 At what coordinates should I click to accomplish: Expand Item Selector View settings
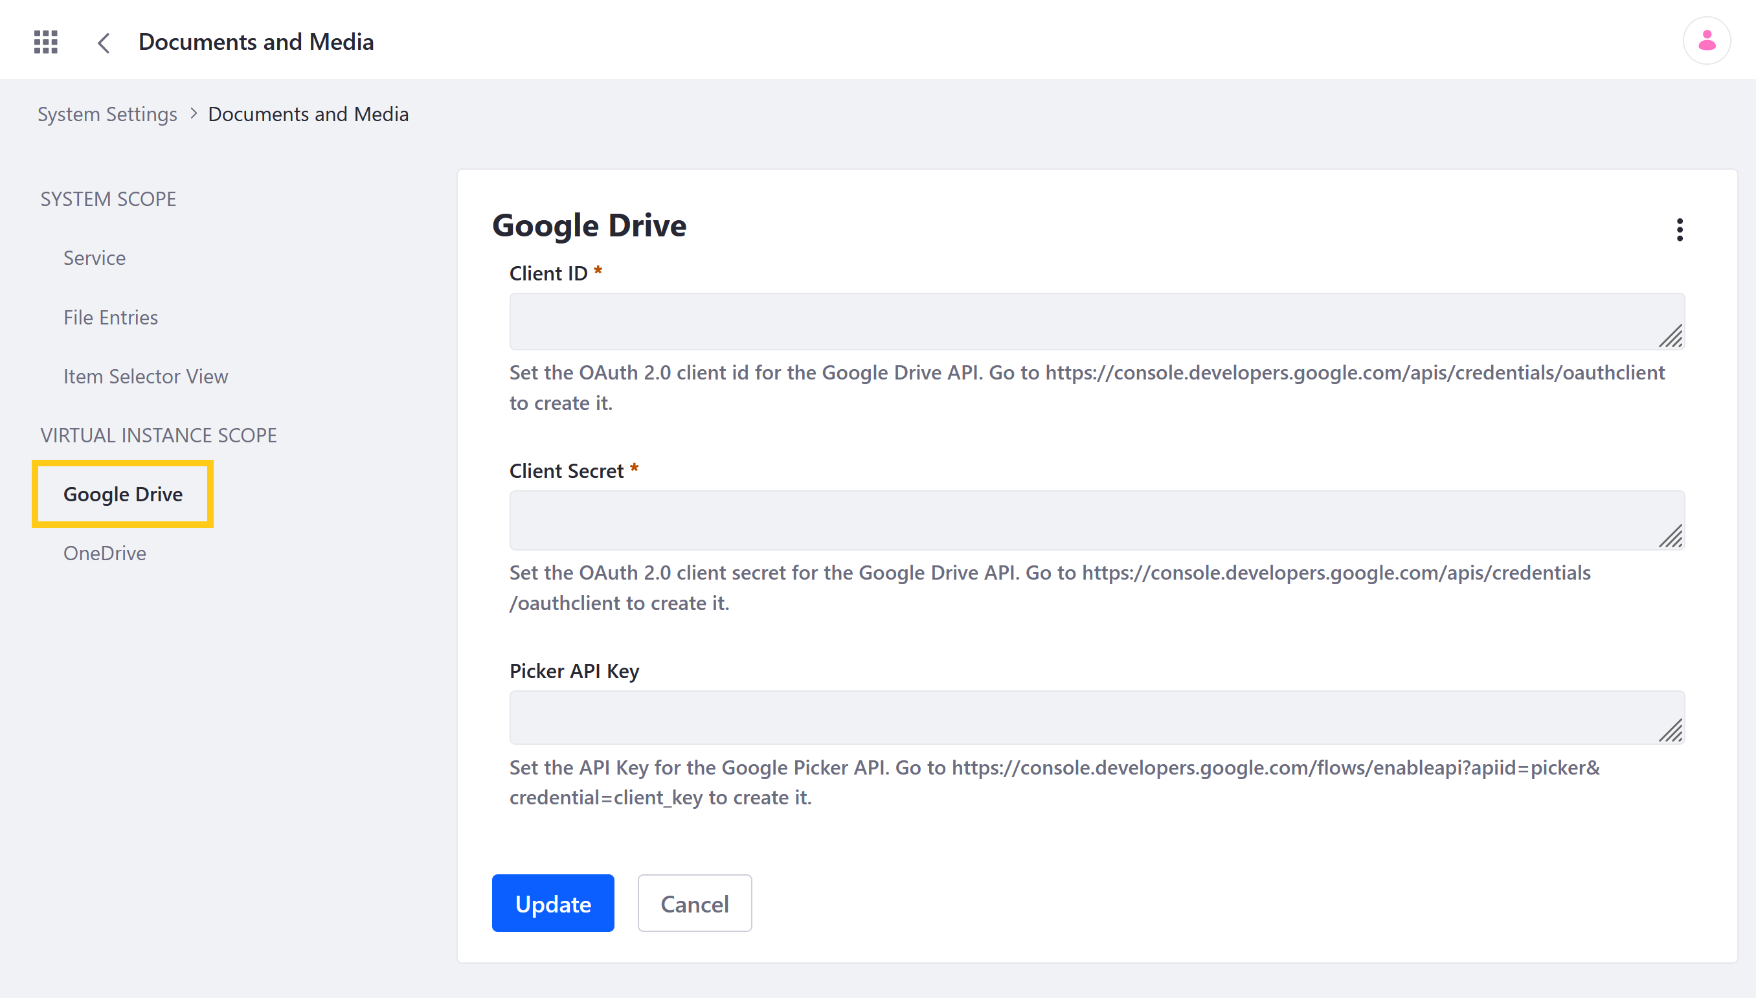(146, 376)
